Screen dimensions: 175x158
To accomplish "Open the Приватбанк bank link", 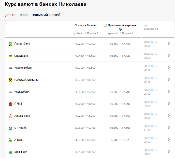I will pyautogui.click(x=22, y=44).
